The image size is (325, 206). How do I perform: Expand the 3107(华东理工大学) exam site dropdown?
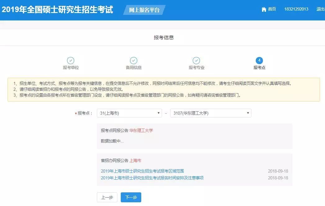(x=210, y=113)
